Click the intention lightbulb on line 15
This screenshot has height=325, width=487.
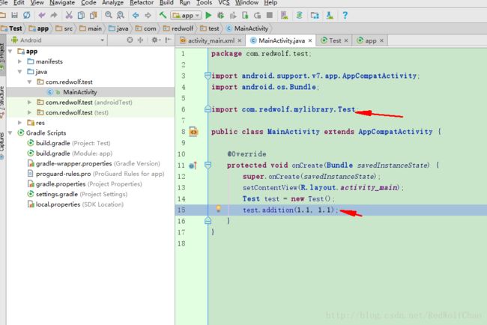[218, 209]
